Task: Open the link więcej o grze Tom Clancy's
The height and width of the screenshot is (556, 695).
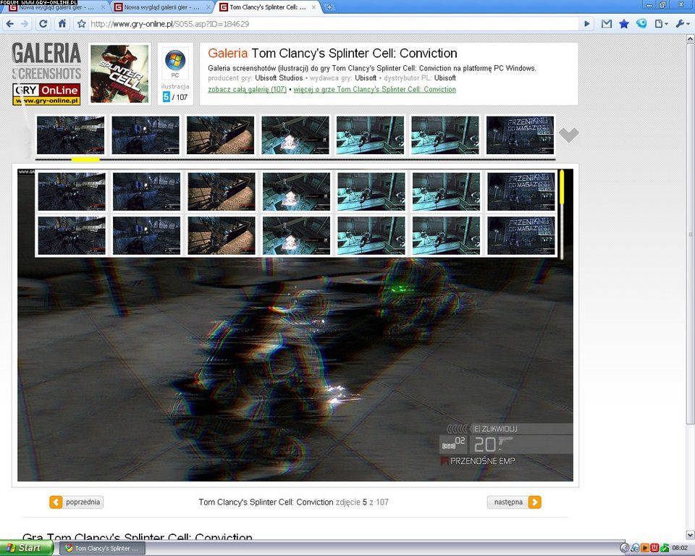Action: 374,90
